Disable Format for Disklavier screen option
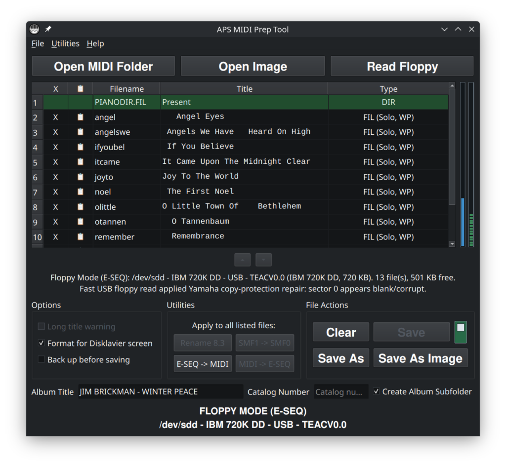Image resolution: width=506 pixels, height=467 pixels. click(x=42, y=343)
